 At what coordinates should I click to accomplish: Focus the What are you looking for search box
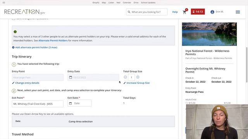(147, 12)
